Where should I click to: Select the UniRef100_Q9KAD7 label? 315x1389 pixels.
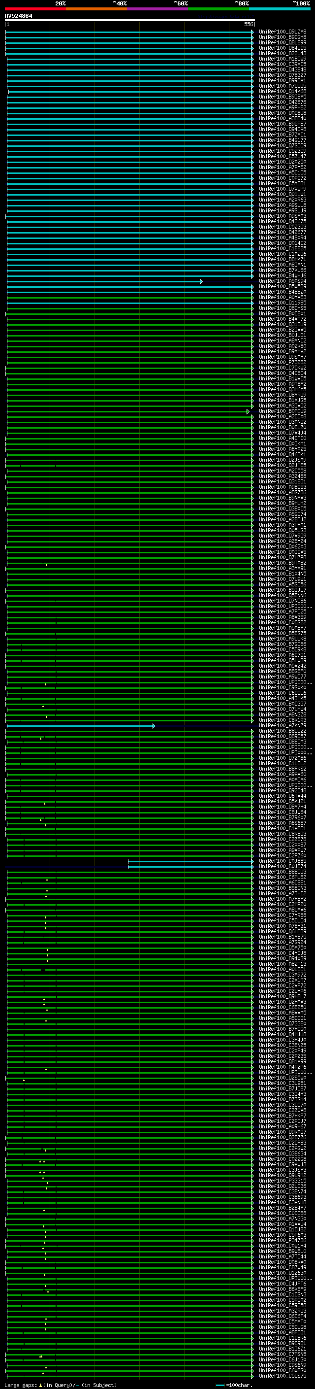click(x=282, y=1132)
